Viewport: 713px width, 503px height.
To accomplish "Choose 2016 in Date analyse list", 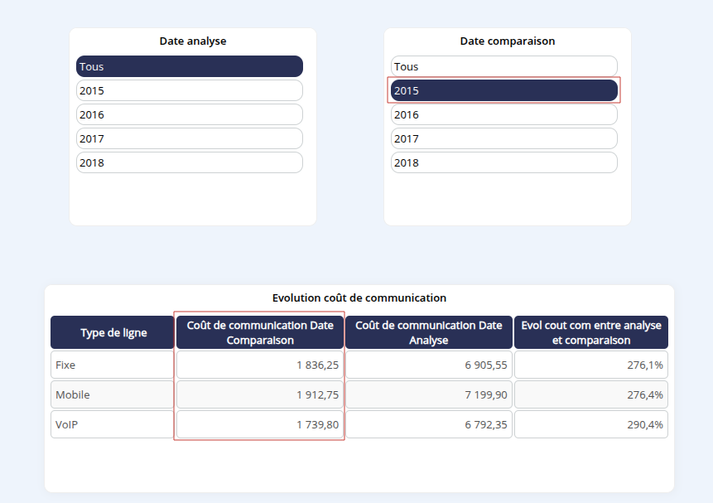I will click(190, 114).
